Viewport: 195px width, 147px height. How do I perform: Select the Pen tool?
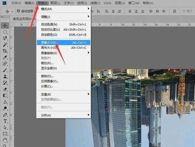[5, 115]
